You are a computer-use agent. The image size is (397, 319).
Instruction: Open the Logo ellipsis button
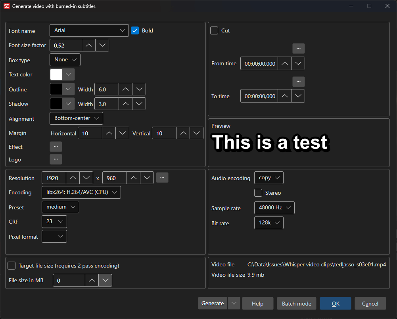pyautogui.click(x=56, y=159)
